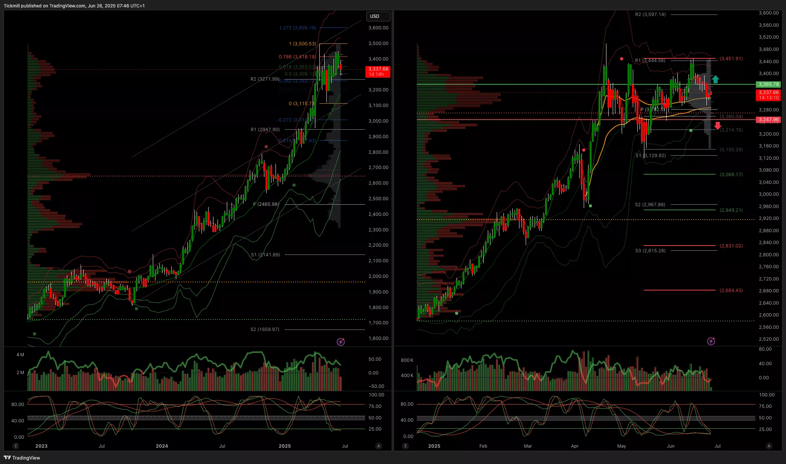Click the Apr label on right time axis
Viewport: 786px width, 464px height.
(x=574, y=446)
